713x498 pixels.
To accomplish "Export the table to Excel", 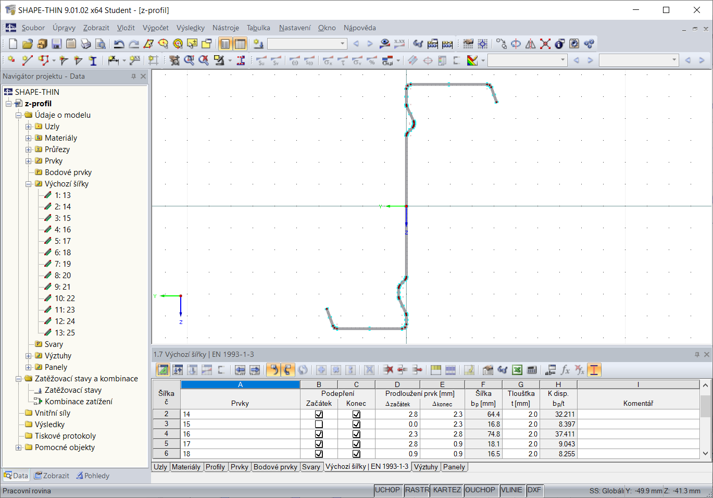I will pyautogui.click(x=517, y=370).
